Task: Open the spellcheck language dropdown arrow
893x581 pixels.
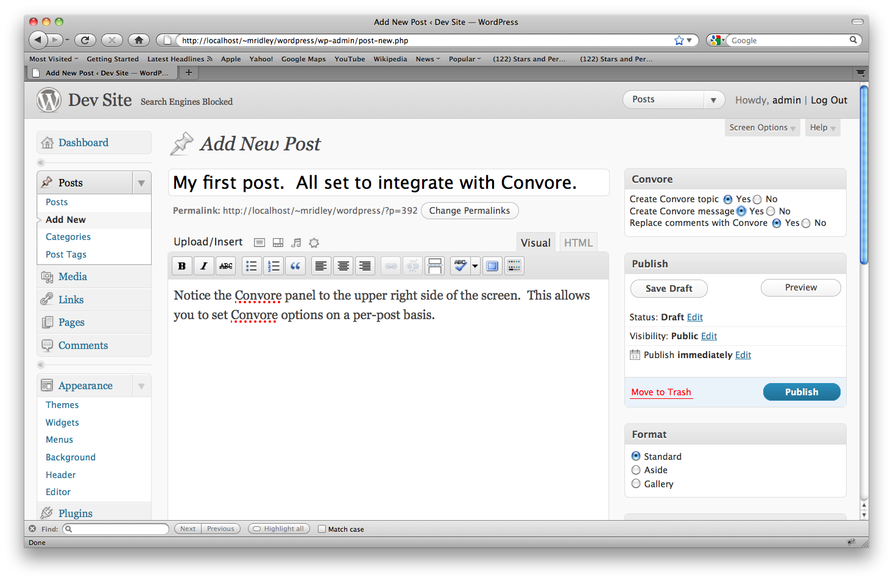Action: click(475, 266)
